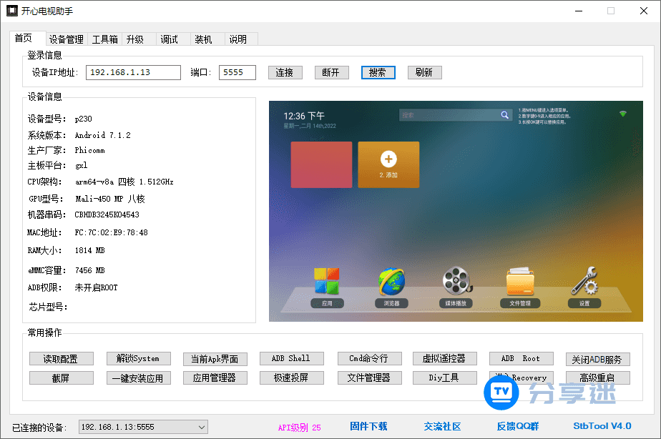Click 进入Recovery to reboot into recovery
Viewport: 661px width, 439px height.
click(521, 378)
